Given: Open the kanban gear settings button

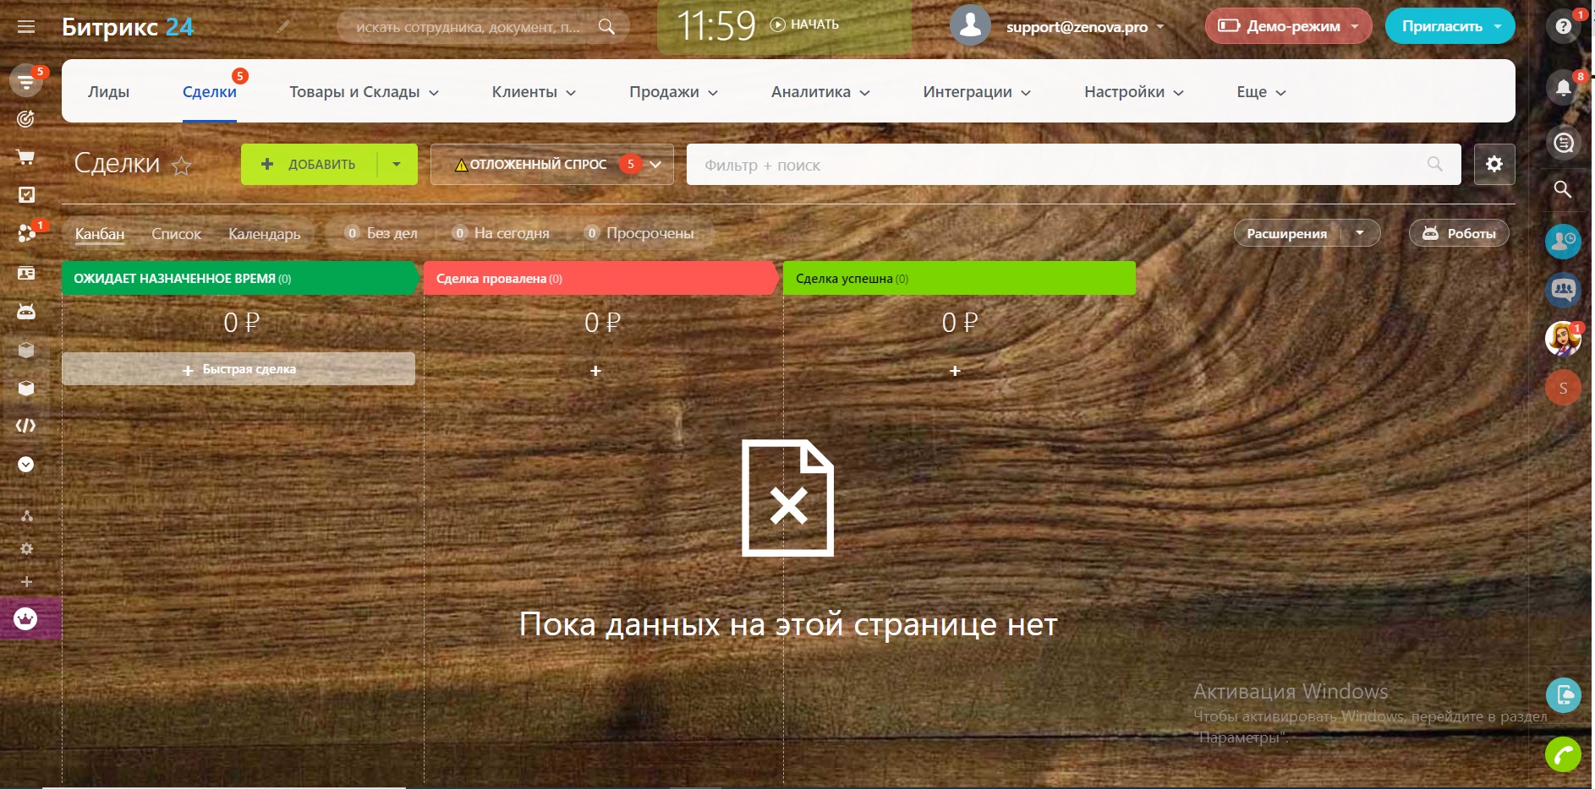Looking at the screenshot, I should pos(1494,164).
